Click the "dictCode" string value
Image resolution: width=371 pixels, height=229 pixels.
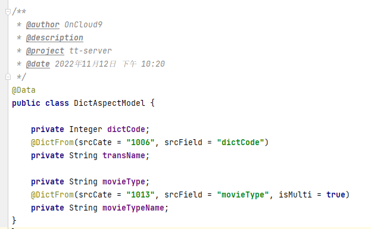click(241, 142)
